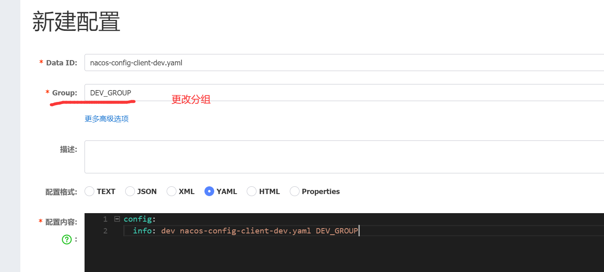Click the 新建配置 page heading

pos(76,22)
